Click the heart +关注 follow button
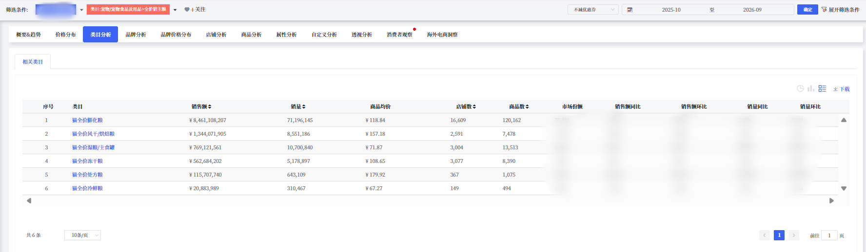This screenshot has width=866, height=252. (x=195, y=9)
